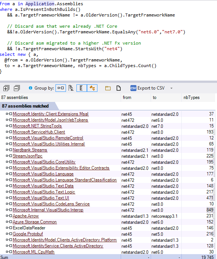Open the Group by info tooltip icon
The height and width of the screenshot is (259, 217).
click(31, 88)
